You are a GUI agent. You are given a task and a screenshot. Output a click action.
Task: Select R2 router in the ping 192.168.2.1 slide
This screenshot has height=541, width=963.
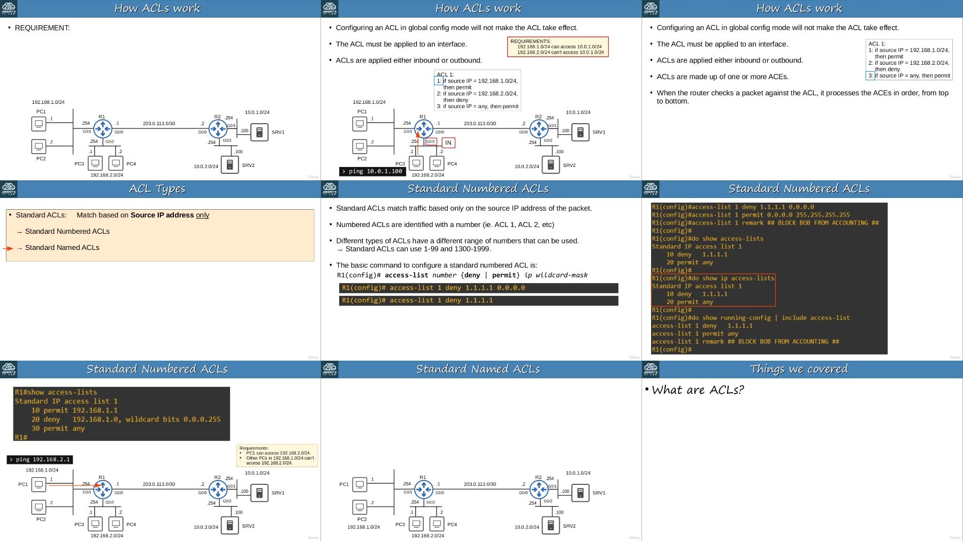click(x=218, y=489)
